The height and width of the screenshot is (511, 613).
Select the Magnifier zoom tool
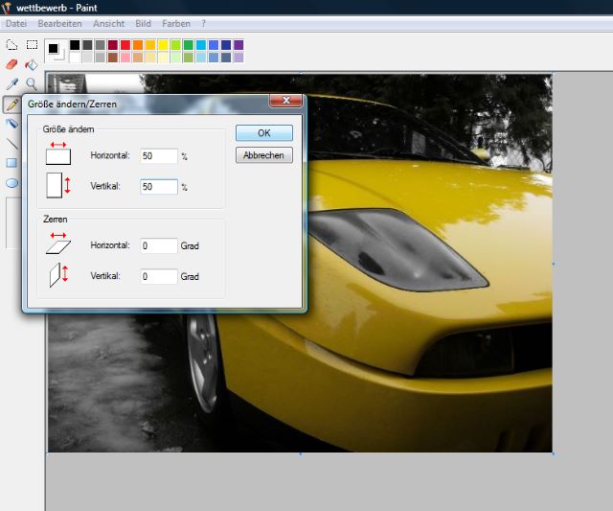[x=32, y=84]
